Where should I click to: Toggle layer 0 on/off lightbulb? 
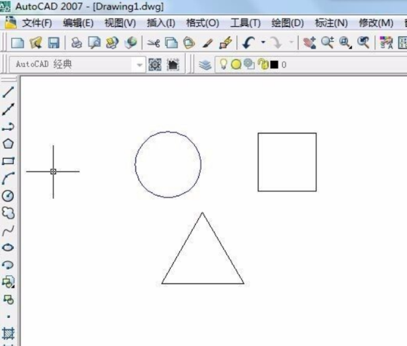pyautogui.click(x=223, y=64)
